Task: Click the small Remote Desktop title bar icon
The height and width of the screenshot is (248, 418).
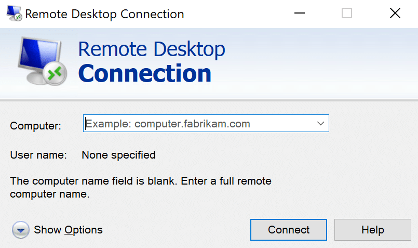Action: tap(14, 14)
